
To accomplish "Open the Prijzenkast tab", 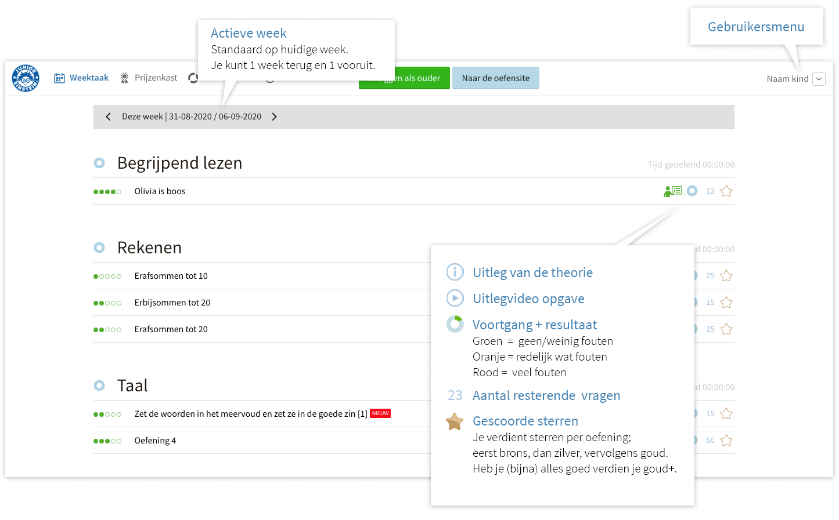I will pos(149,78).
